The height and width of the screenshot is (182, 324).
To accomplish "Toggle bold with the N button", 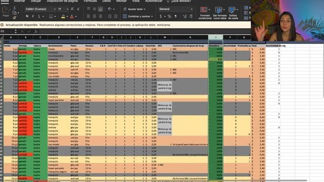I will pos(27,16).
